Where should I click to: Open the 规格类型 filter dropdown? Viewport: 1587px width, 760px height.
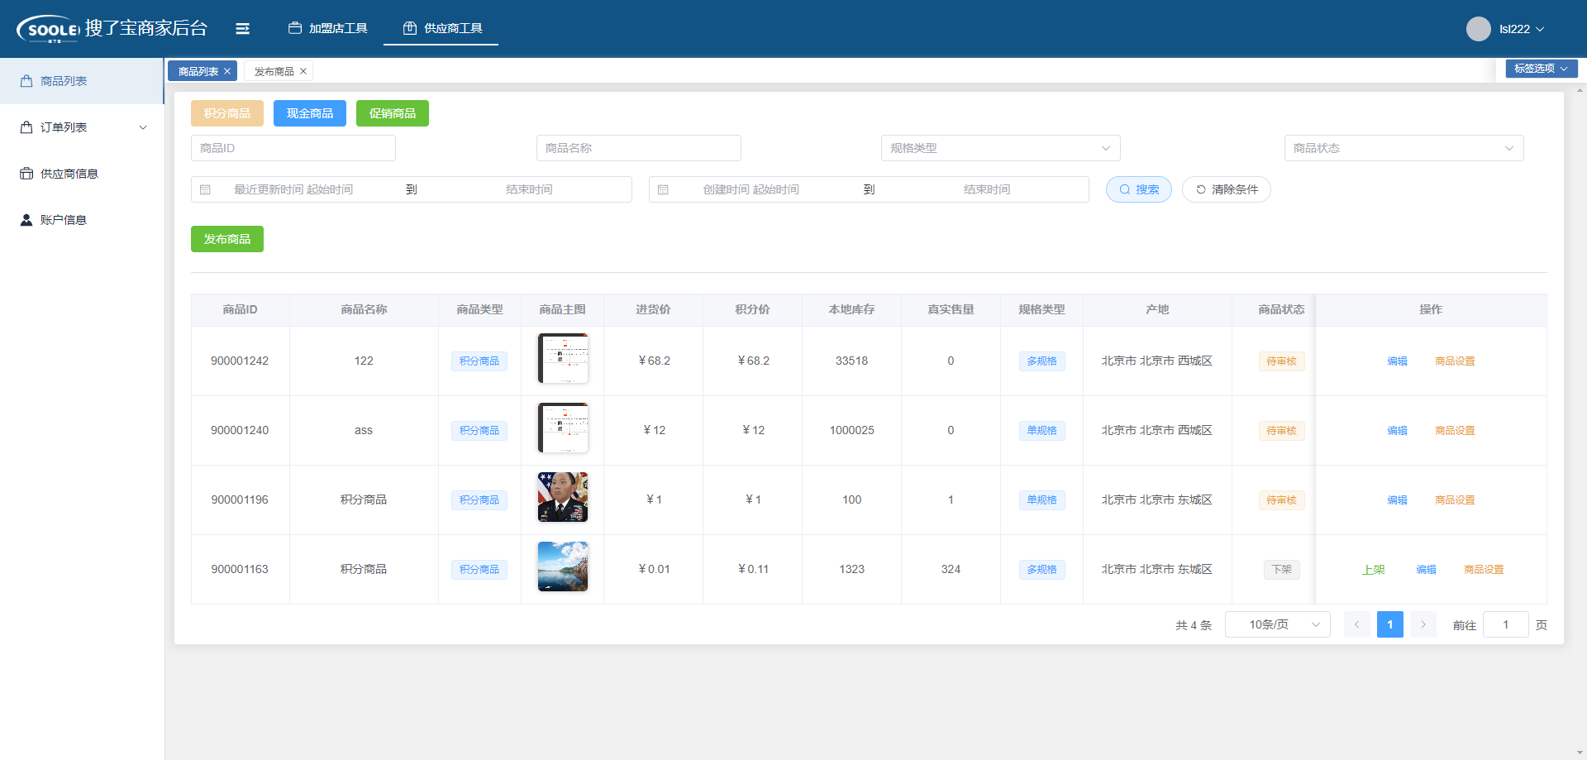pos(1000,148)
